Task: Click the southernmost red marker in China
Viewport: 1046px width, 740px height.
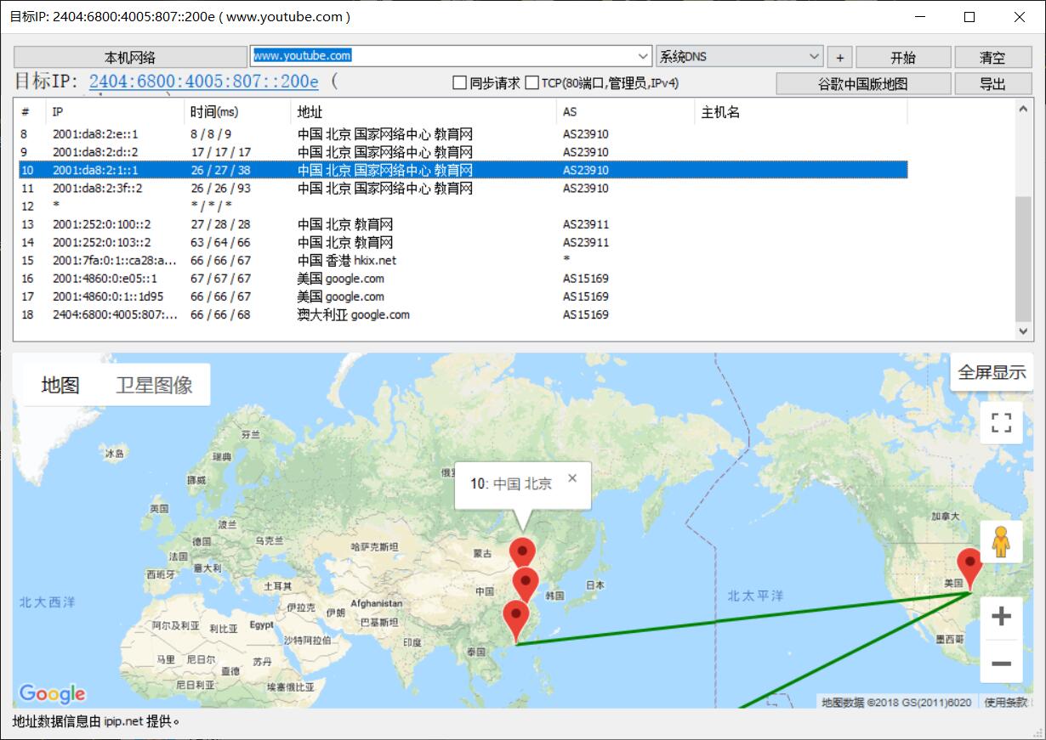Action: point(516,621)
